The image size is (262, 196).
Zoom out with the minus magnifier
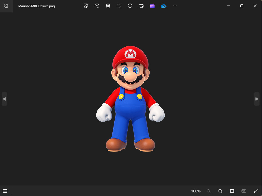tap(209, 191)
